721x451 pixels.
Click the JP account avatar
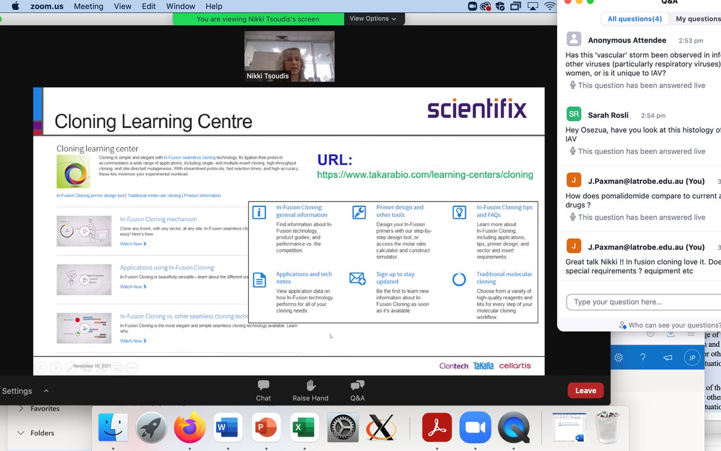click(x=692, y=357)
